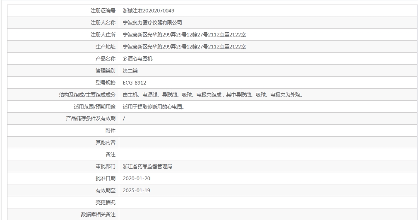Screen dimensions: 418x220
Task: Click the 结构及组成/主要组成成分 label
Action: pos(87,95)
